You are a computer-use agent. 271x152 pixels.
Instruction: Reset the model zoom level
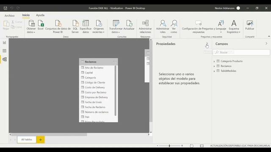tap(191, 146)
